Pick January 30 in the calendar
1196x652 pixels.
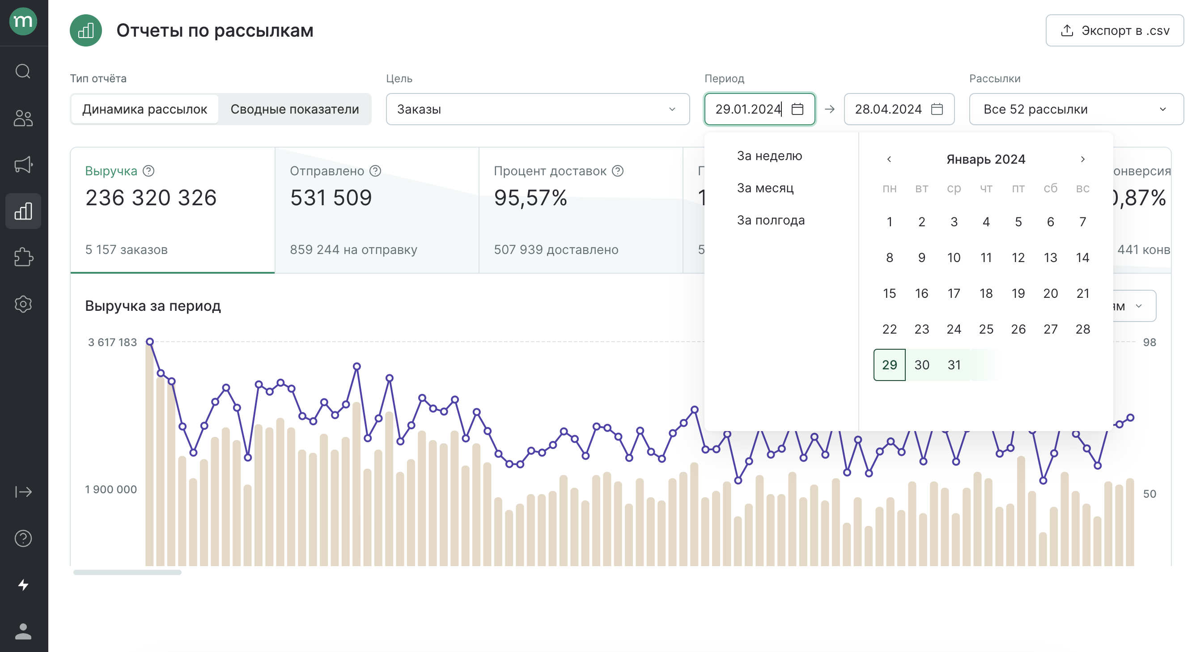[922, 365]
